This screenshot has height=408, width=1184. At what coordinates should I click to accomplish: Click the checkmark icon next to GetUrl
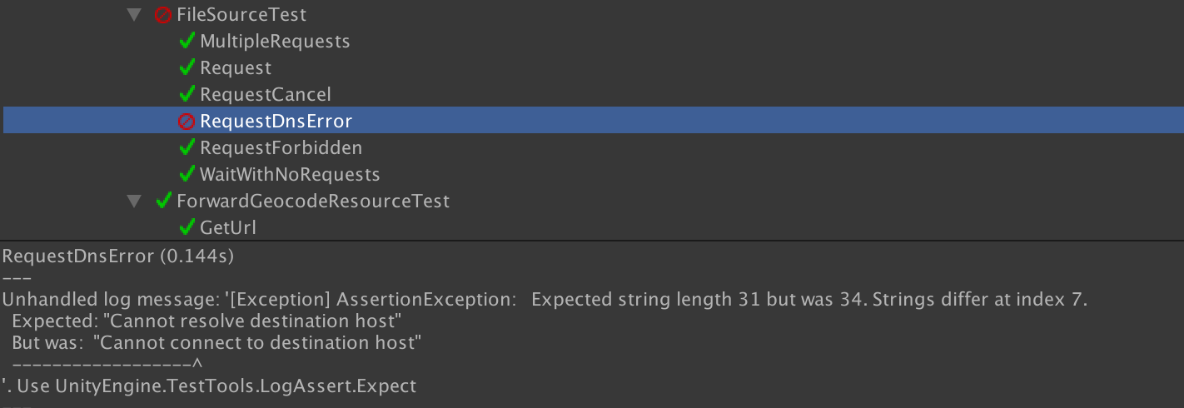pyautogui.click(x=187, y=227)
